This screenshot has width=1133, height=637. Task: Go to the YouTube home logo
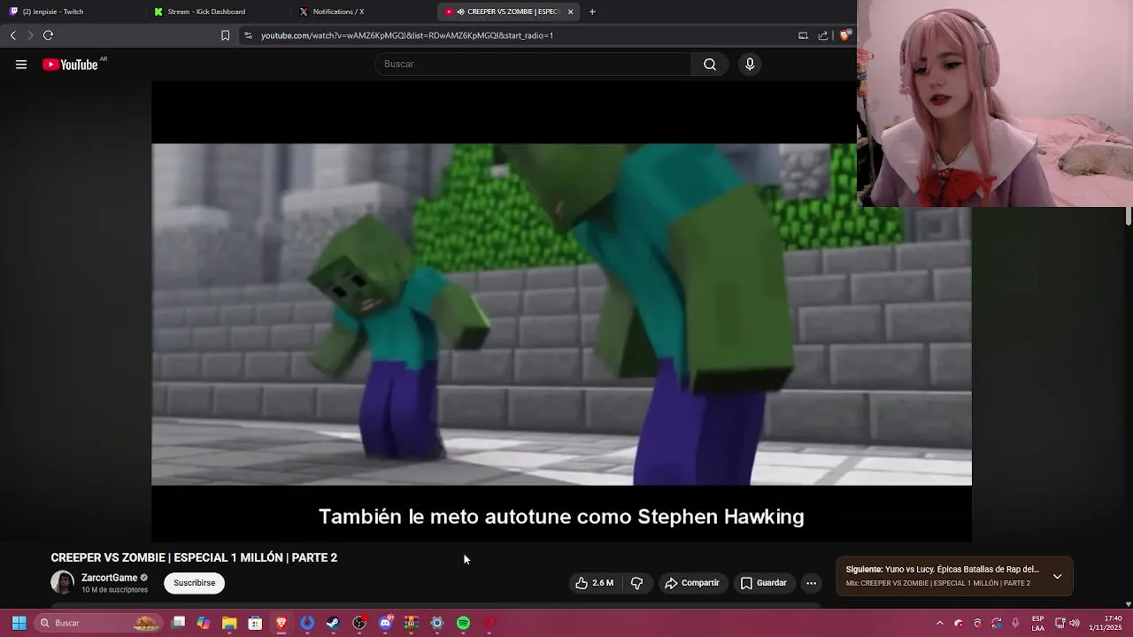tap(71, 65)
